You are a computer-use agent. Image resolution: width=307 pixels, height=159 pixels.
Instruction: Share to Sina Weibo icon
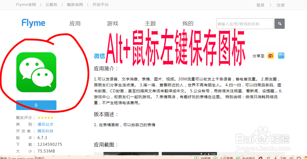point(271,56)
